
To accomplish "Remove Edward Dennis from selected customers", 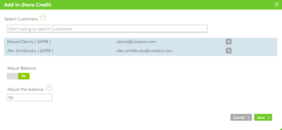I will coord(229,42).
